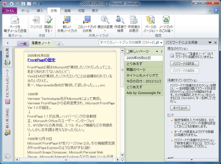The image size is (221, 164).
Task: Click new section star tab
Action: click(x=59, y=44)
